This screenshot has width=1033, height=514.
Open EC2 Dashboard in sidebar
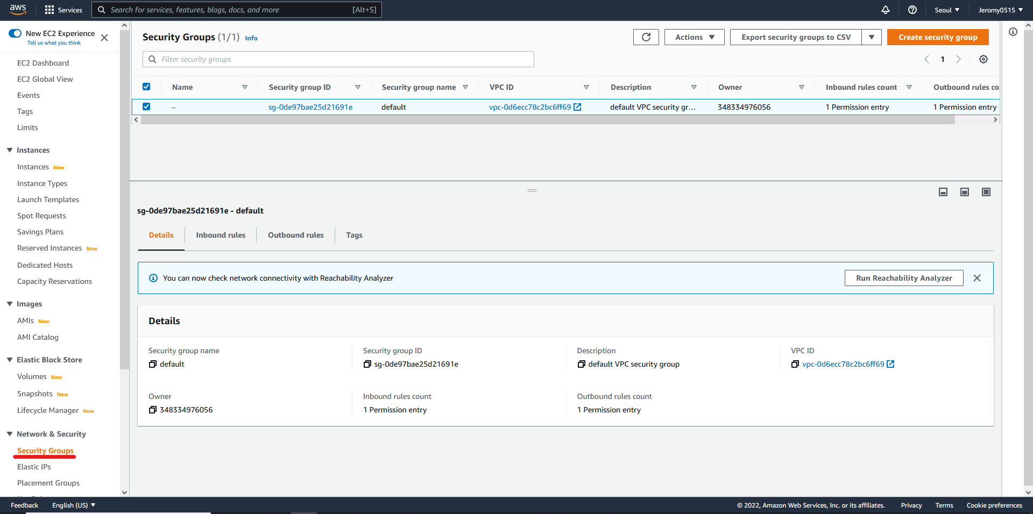[x=43, y=63]
